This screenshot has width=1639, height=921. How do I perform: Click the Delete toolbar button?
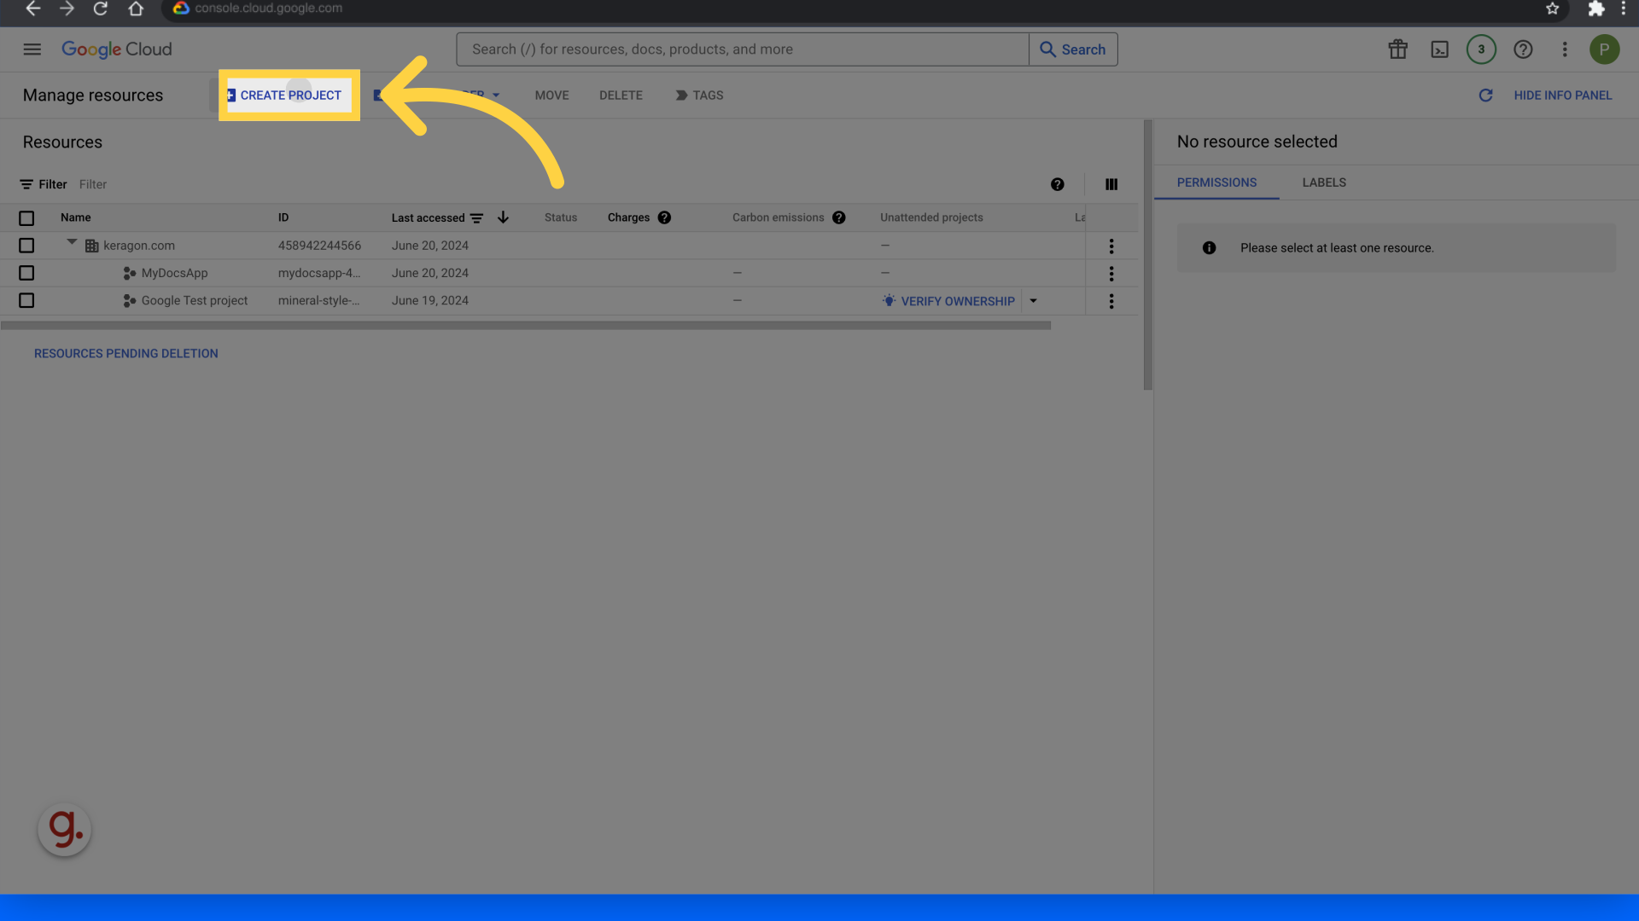621,96
